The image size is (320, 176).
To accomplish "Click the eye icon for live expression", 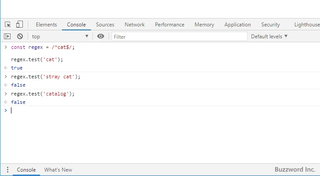I will (x=101, y=37).
